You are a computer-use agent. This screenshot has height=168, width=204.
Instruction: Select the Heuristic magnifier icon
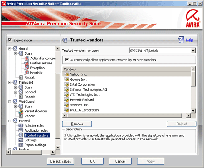pyautogui.click(x=27, y=73)
